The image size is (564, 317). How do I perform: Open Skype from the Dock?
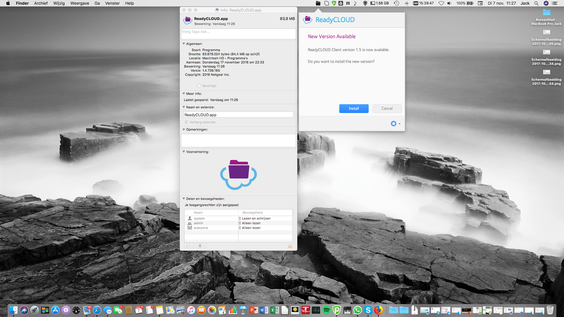click(368, 310)
